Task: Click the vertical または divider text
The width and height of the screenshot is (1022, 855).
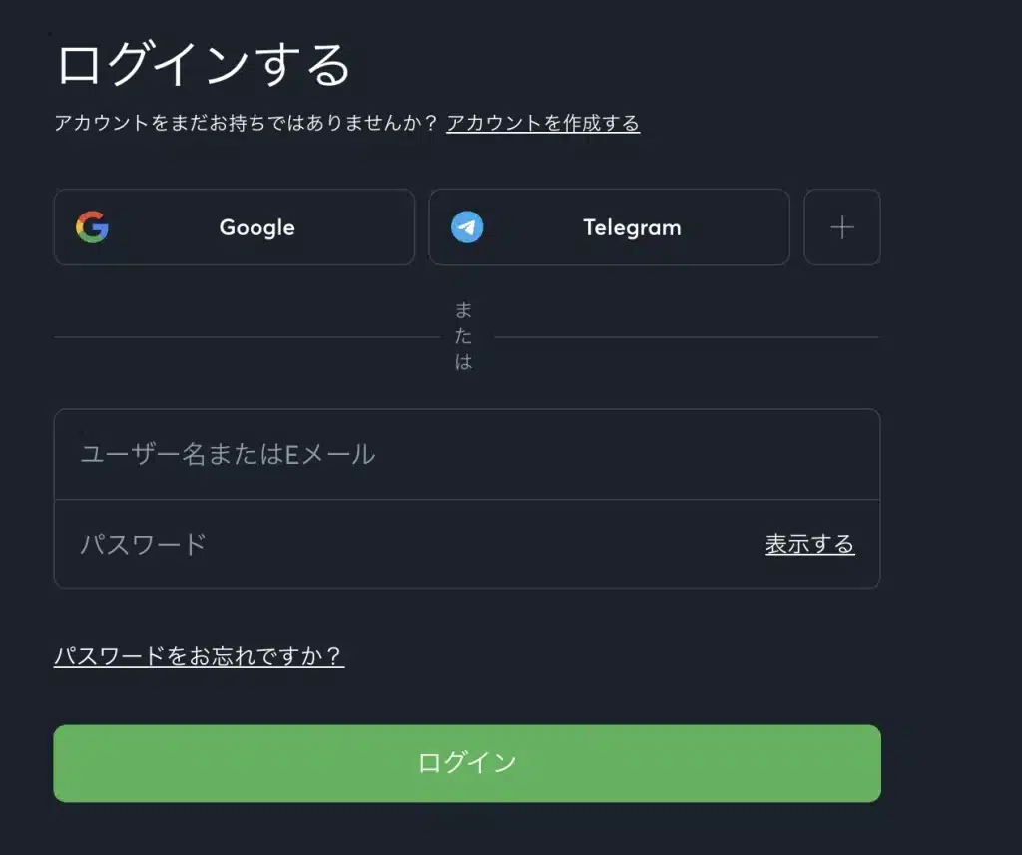Action: (463, 336)
